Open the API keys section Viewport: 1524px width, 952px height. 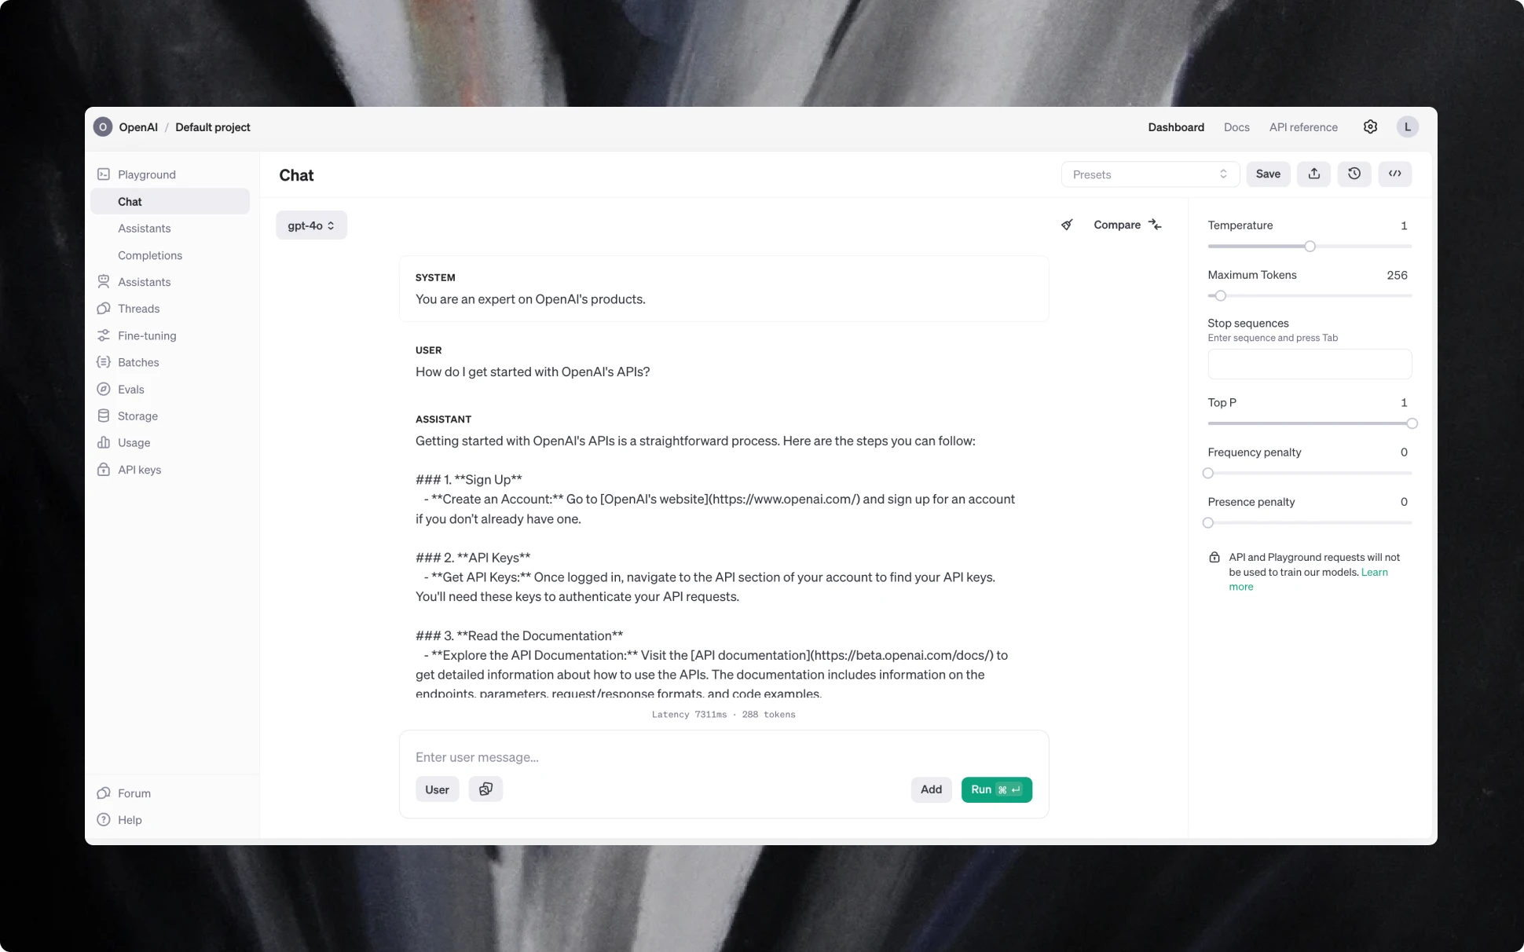pos(138,469)
